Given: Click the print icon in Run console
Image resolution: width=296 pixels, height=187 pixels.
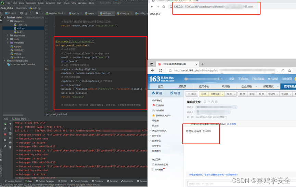Looking at the screenshot, I should click(10, 143).
